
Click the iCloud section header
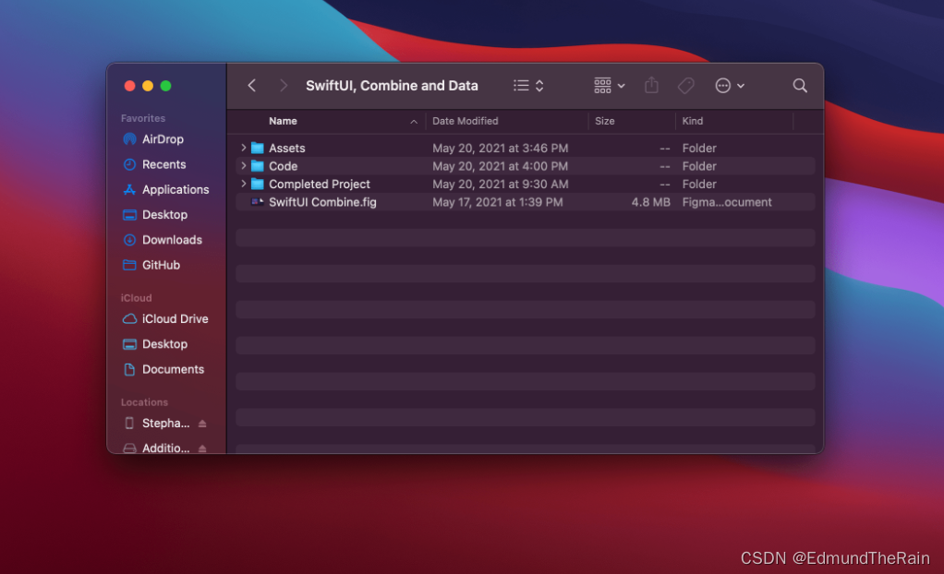point(136,298)
